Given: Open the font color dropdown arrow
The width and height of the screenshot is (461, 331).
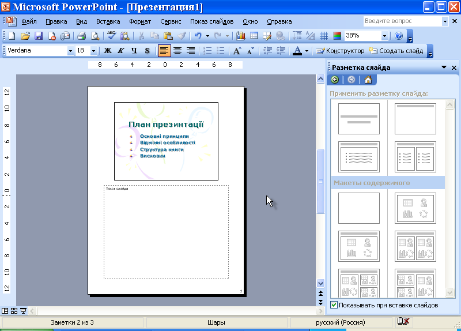Looking at the screenshot, I should (x=307, y=51).
